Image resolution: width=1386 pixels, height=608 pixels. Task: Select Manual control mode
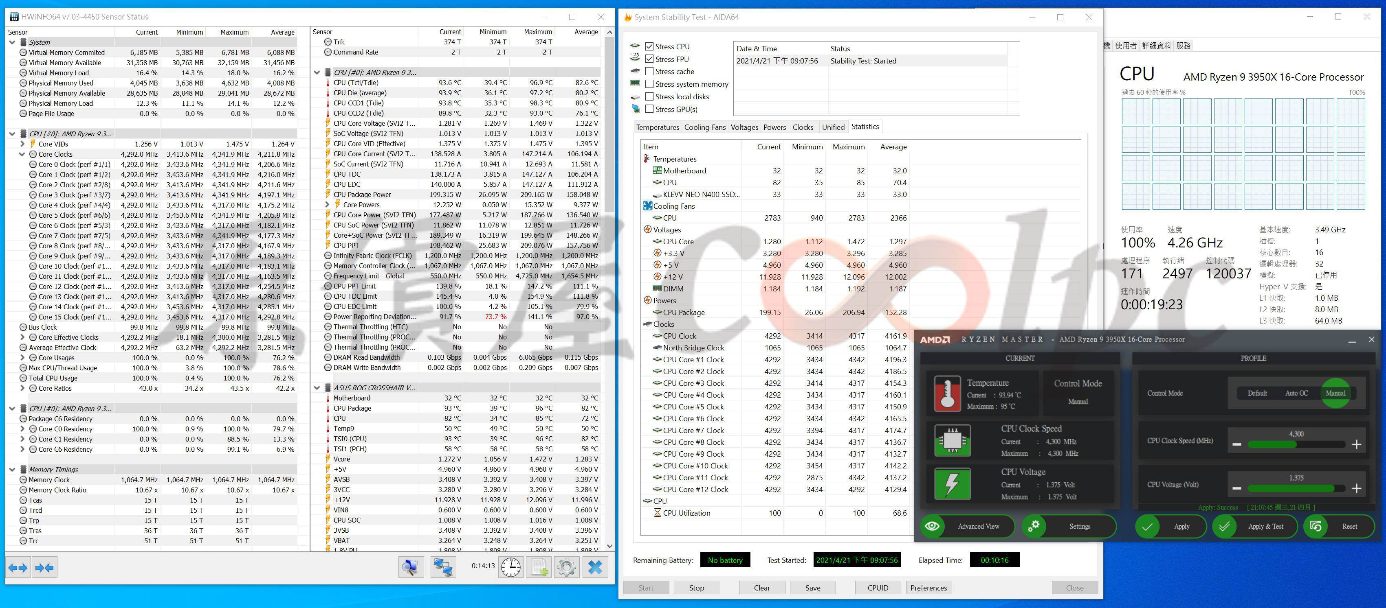point(1335,393)
